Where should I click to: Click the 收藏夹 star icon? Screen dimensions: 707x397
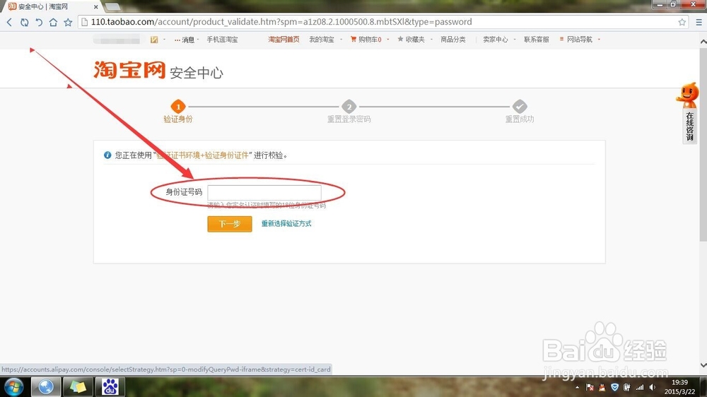click(400, 39)
